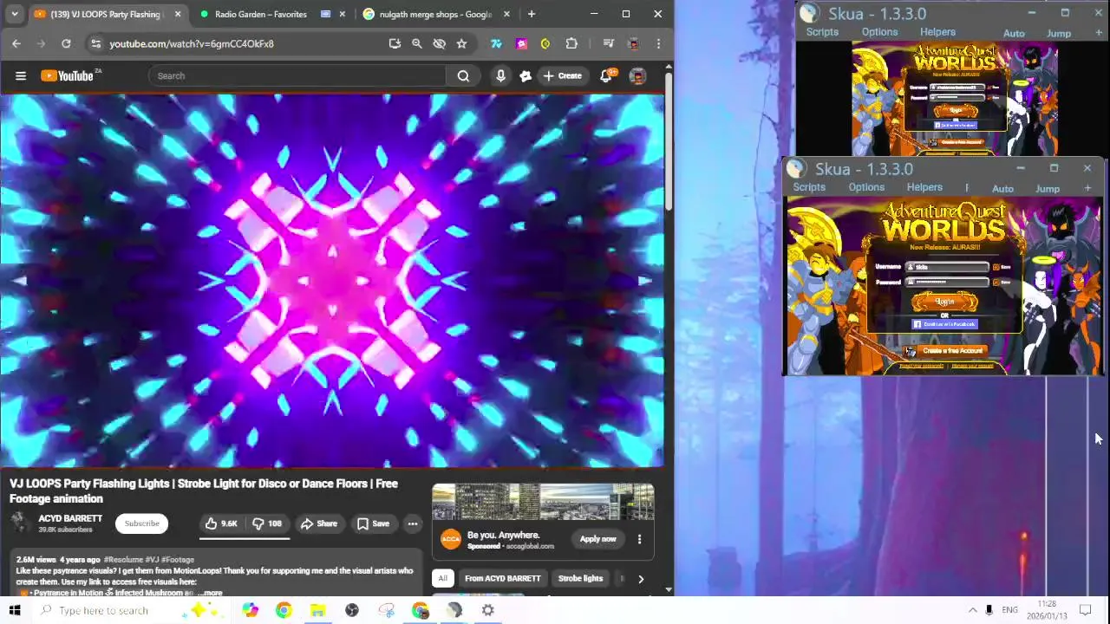
Task: Open a new browser tab
Action: tap(532, 14)
